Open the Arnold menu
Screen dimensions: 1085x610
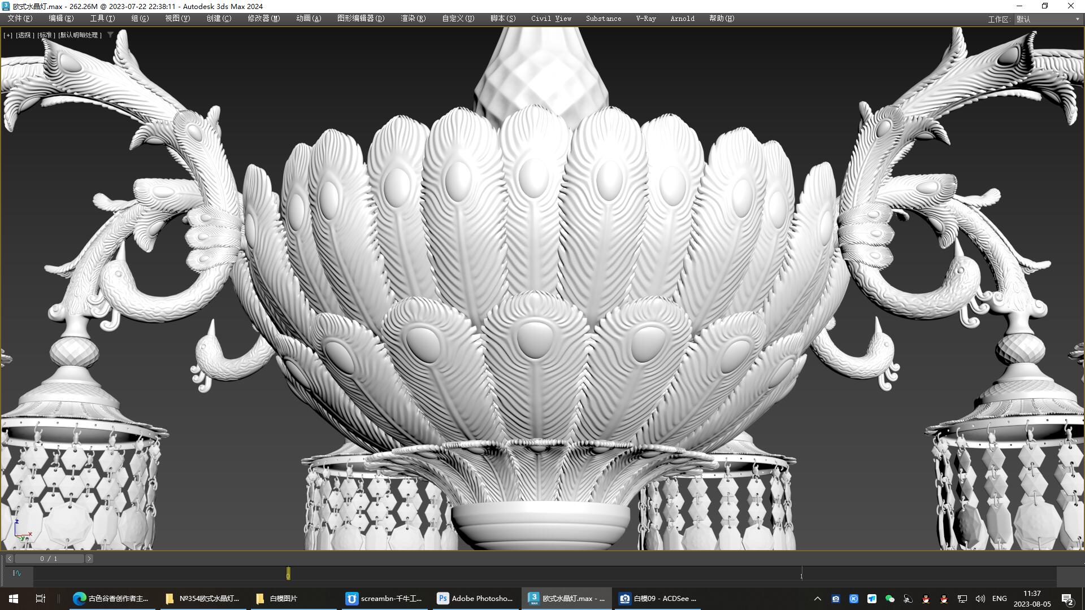tap(682, 18)
